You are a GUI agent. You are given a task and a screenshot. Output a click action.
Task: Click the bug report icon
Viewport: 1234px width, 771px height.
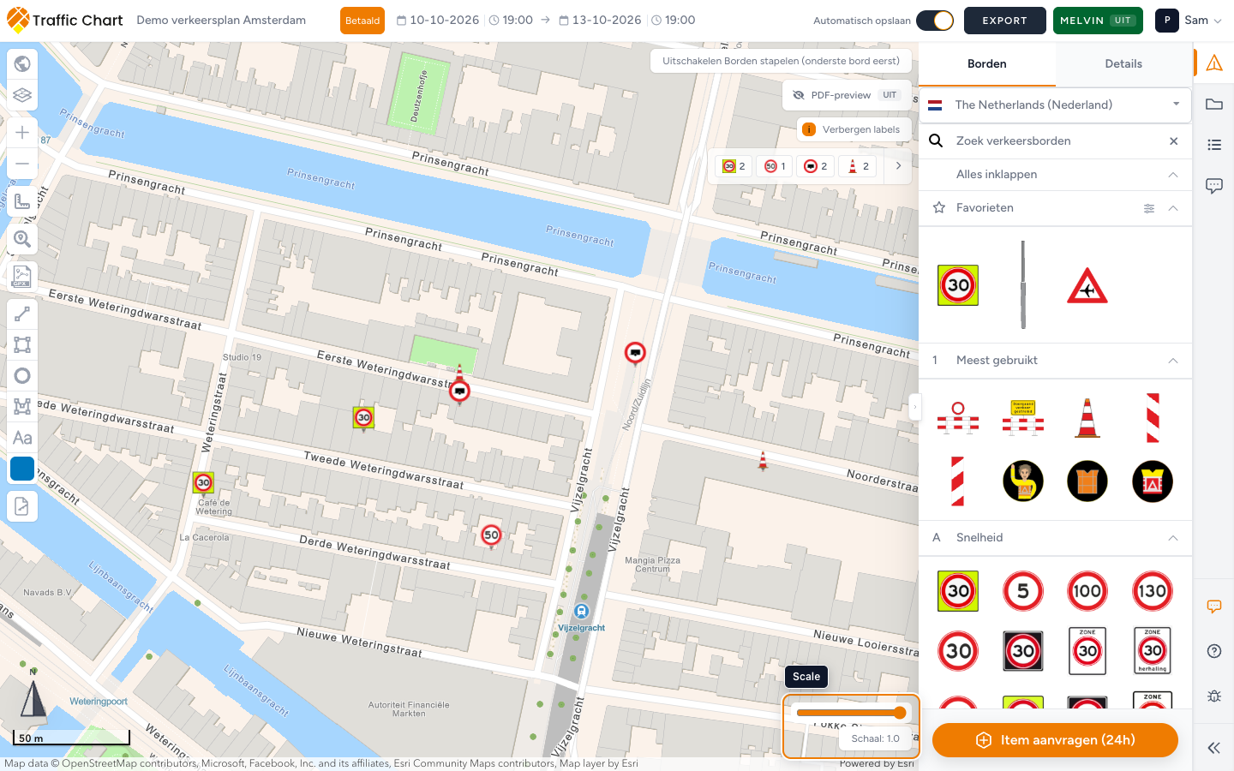coord(1214,696)
